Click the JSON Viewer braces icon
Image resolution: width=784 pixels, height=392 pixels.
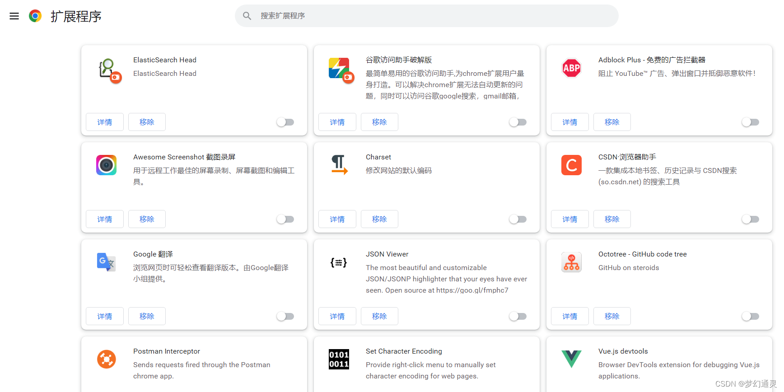tap(339, 262)
